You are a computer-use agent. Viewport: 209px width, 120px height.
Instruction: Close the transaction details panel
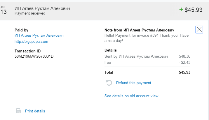[199, 29]
